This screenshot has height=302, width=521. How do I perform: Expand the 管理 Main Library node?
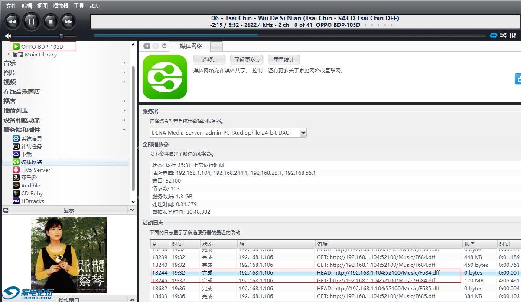(x=9, y=54)
